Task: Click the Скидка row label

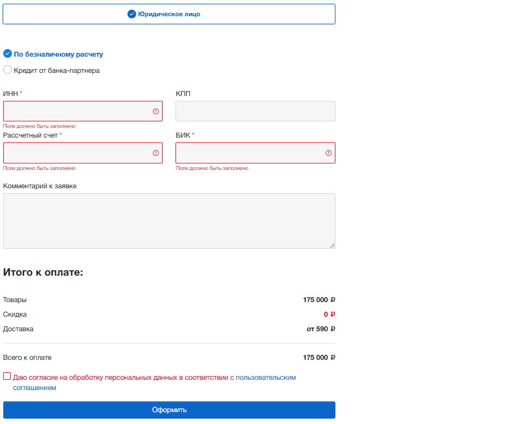Action: click(x=15, y=314)
